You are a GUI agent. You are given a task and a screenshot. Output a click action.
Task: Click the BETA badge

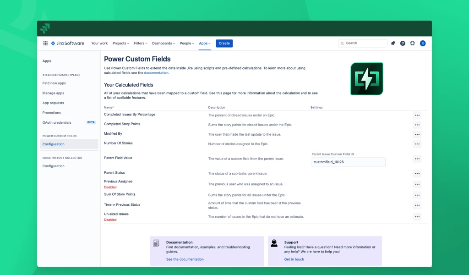click(91, 122)
